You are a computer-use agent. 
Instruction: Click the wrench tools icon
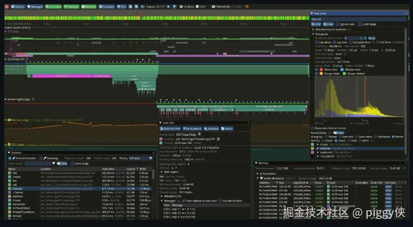click(131, 7)
